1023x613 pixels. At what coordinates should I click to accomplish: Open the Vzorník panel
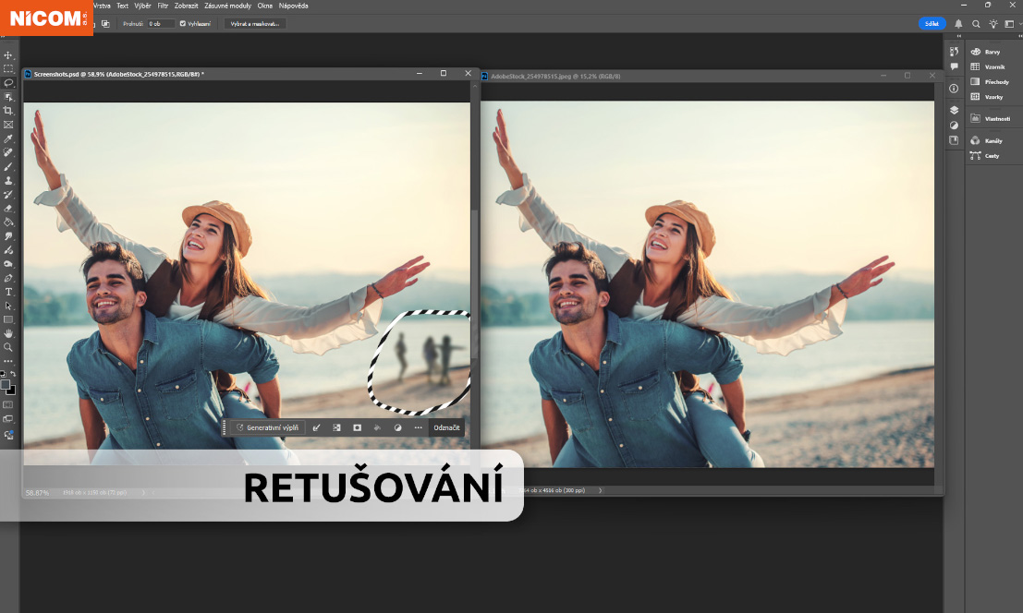[988, 66]
